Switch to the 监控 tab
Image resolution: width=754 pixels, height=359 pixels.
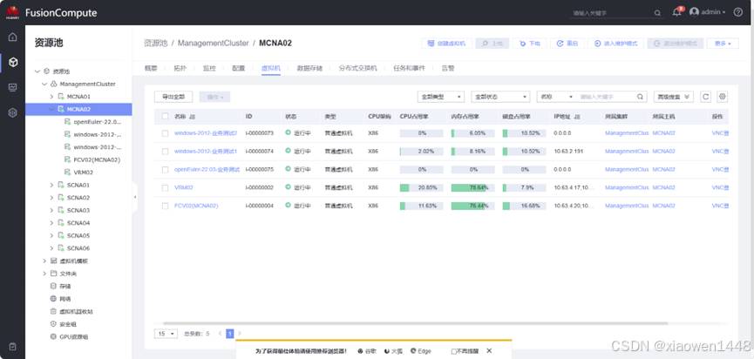click(x=209, y=67)
